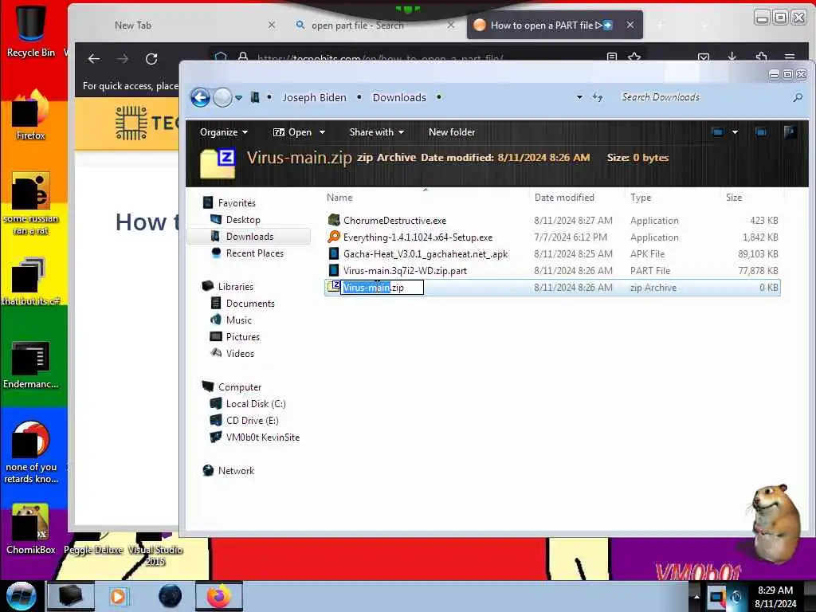Click the Open button in Explorer toolbar
The image size is (816, 612).
click(x=292, y=132)
